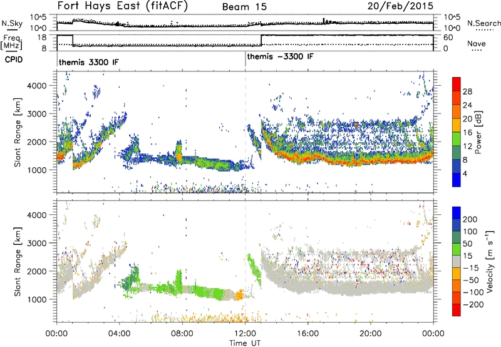Click the "12:00" time axis tick label

245,334
